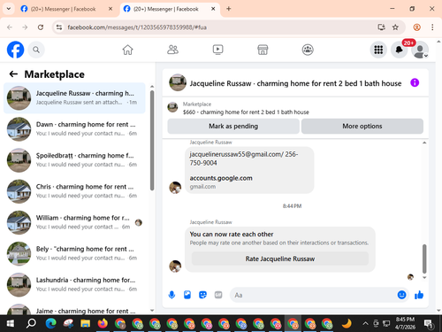Screen dimensions: 442x332
Task: Open the account profile avatar menu
Action: [x=420, y=50]
